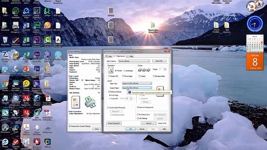Open the Select Setting dropdown
This screenshot has height=150, width=267.
(x=134, y=61)
